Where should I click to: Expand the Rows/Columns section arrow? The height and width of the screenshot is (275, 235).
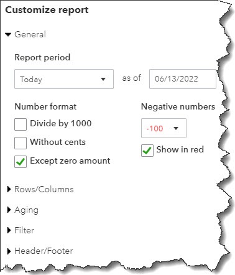pyautogui.click(x=9, y=189)
